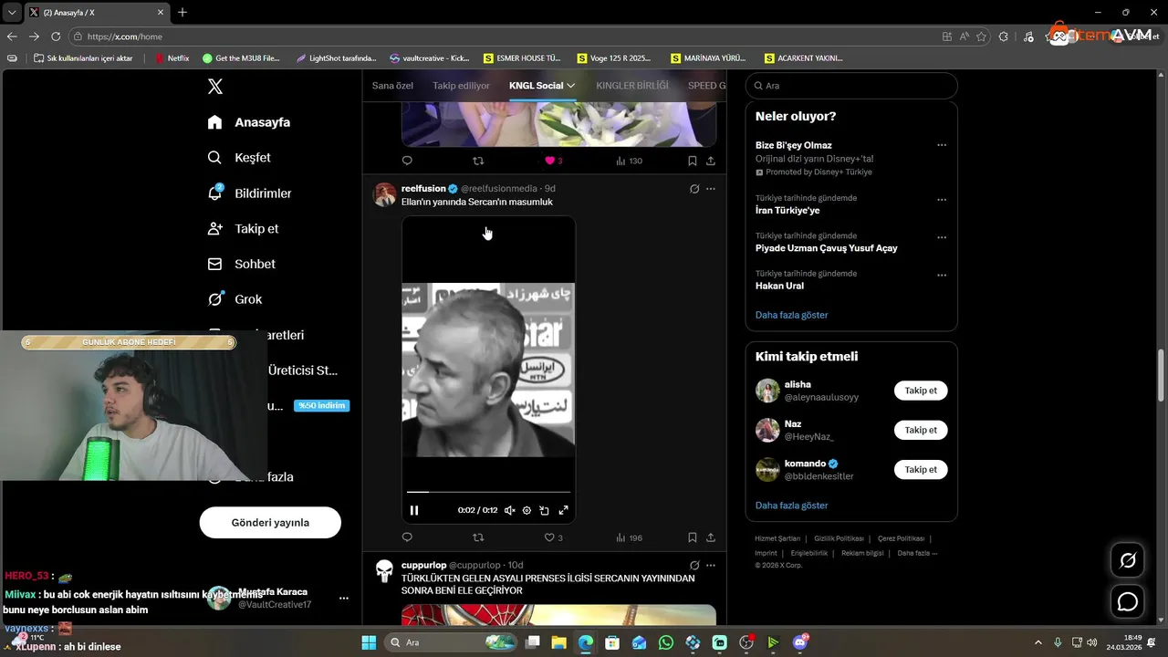The height and width of the screenshot is (657, 1168).
Task: Follow komando with Takip et
Action: tap(921, 470)
